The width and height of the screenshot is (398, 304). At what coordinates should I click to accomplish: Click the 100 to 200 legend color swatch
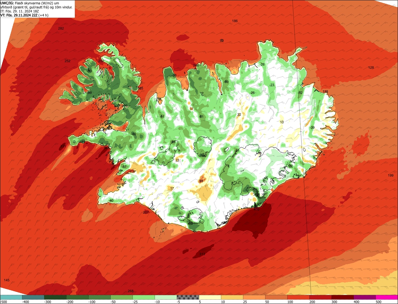298,297
